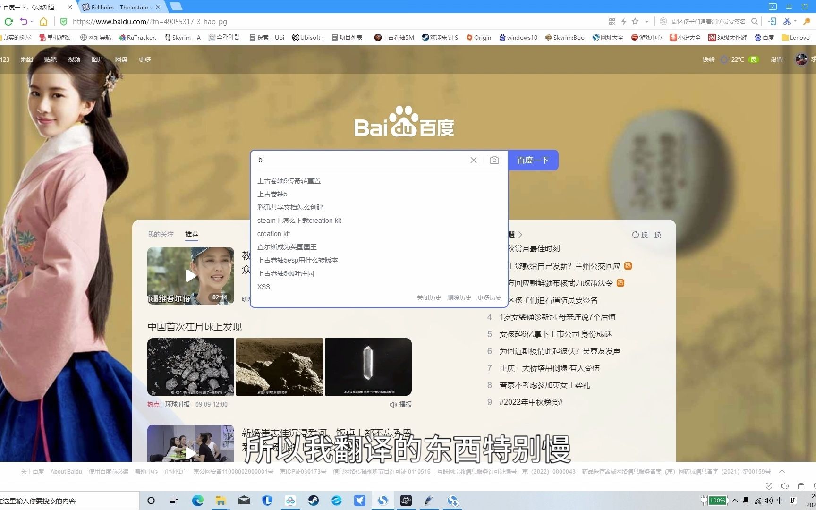
Task: Click 换一换 to refresh hot searches
Action: [647, 235]
